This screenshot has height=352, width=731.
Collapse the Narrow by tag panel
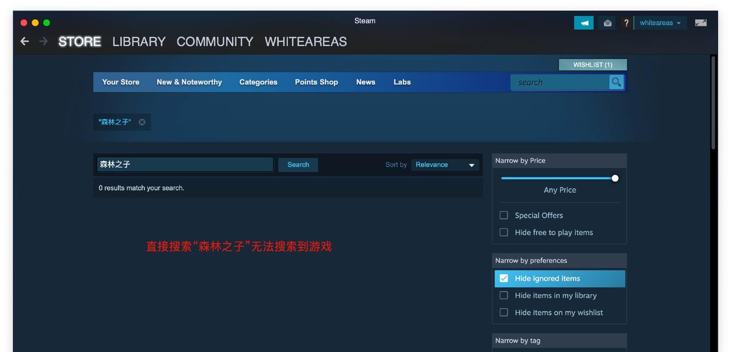click(559, 340)
